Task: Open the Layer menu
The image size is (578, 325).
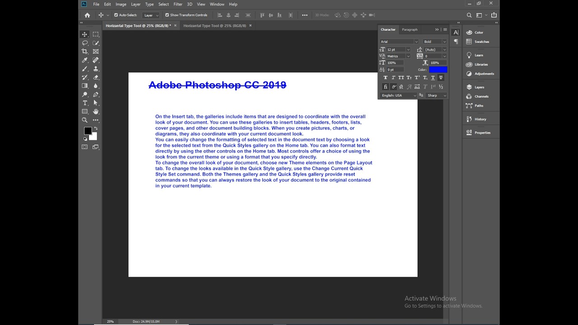Action: click(136, 4)
